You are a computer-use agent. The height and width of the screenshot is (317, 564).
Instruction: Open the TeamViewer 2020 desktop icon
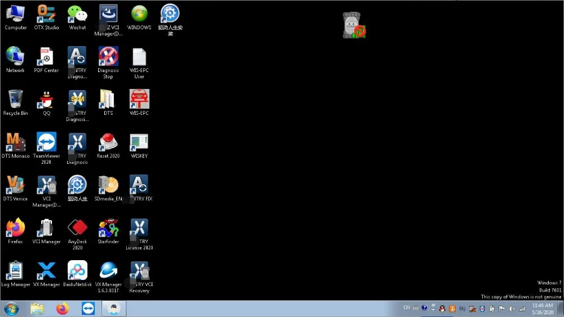46,142
